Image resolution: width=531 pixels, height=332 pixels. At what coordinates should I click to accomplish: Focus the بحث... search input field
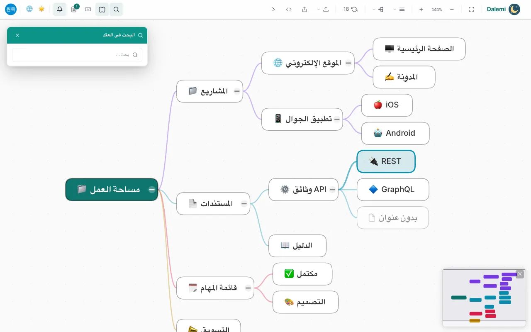77,55
